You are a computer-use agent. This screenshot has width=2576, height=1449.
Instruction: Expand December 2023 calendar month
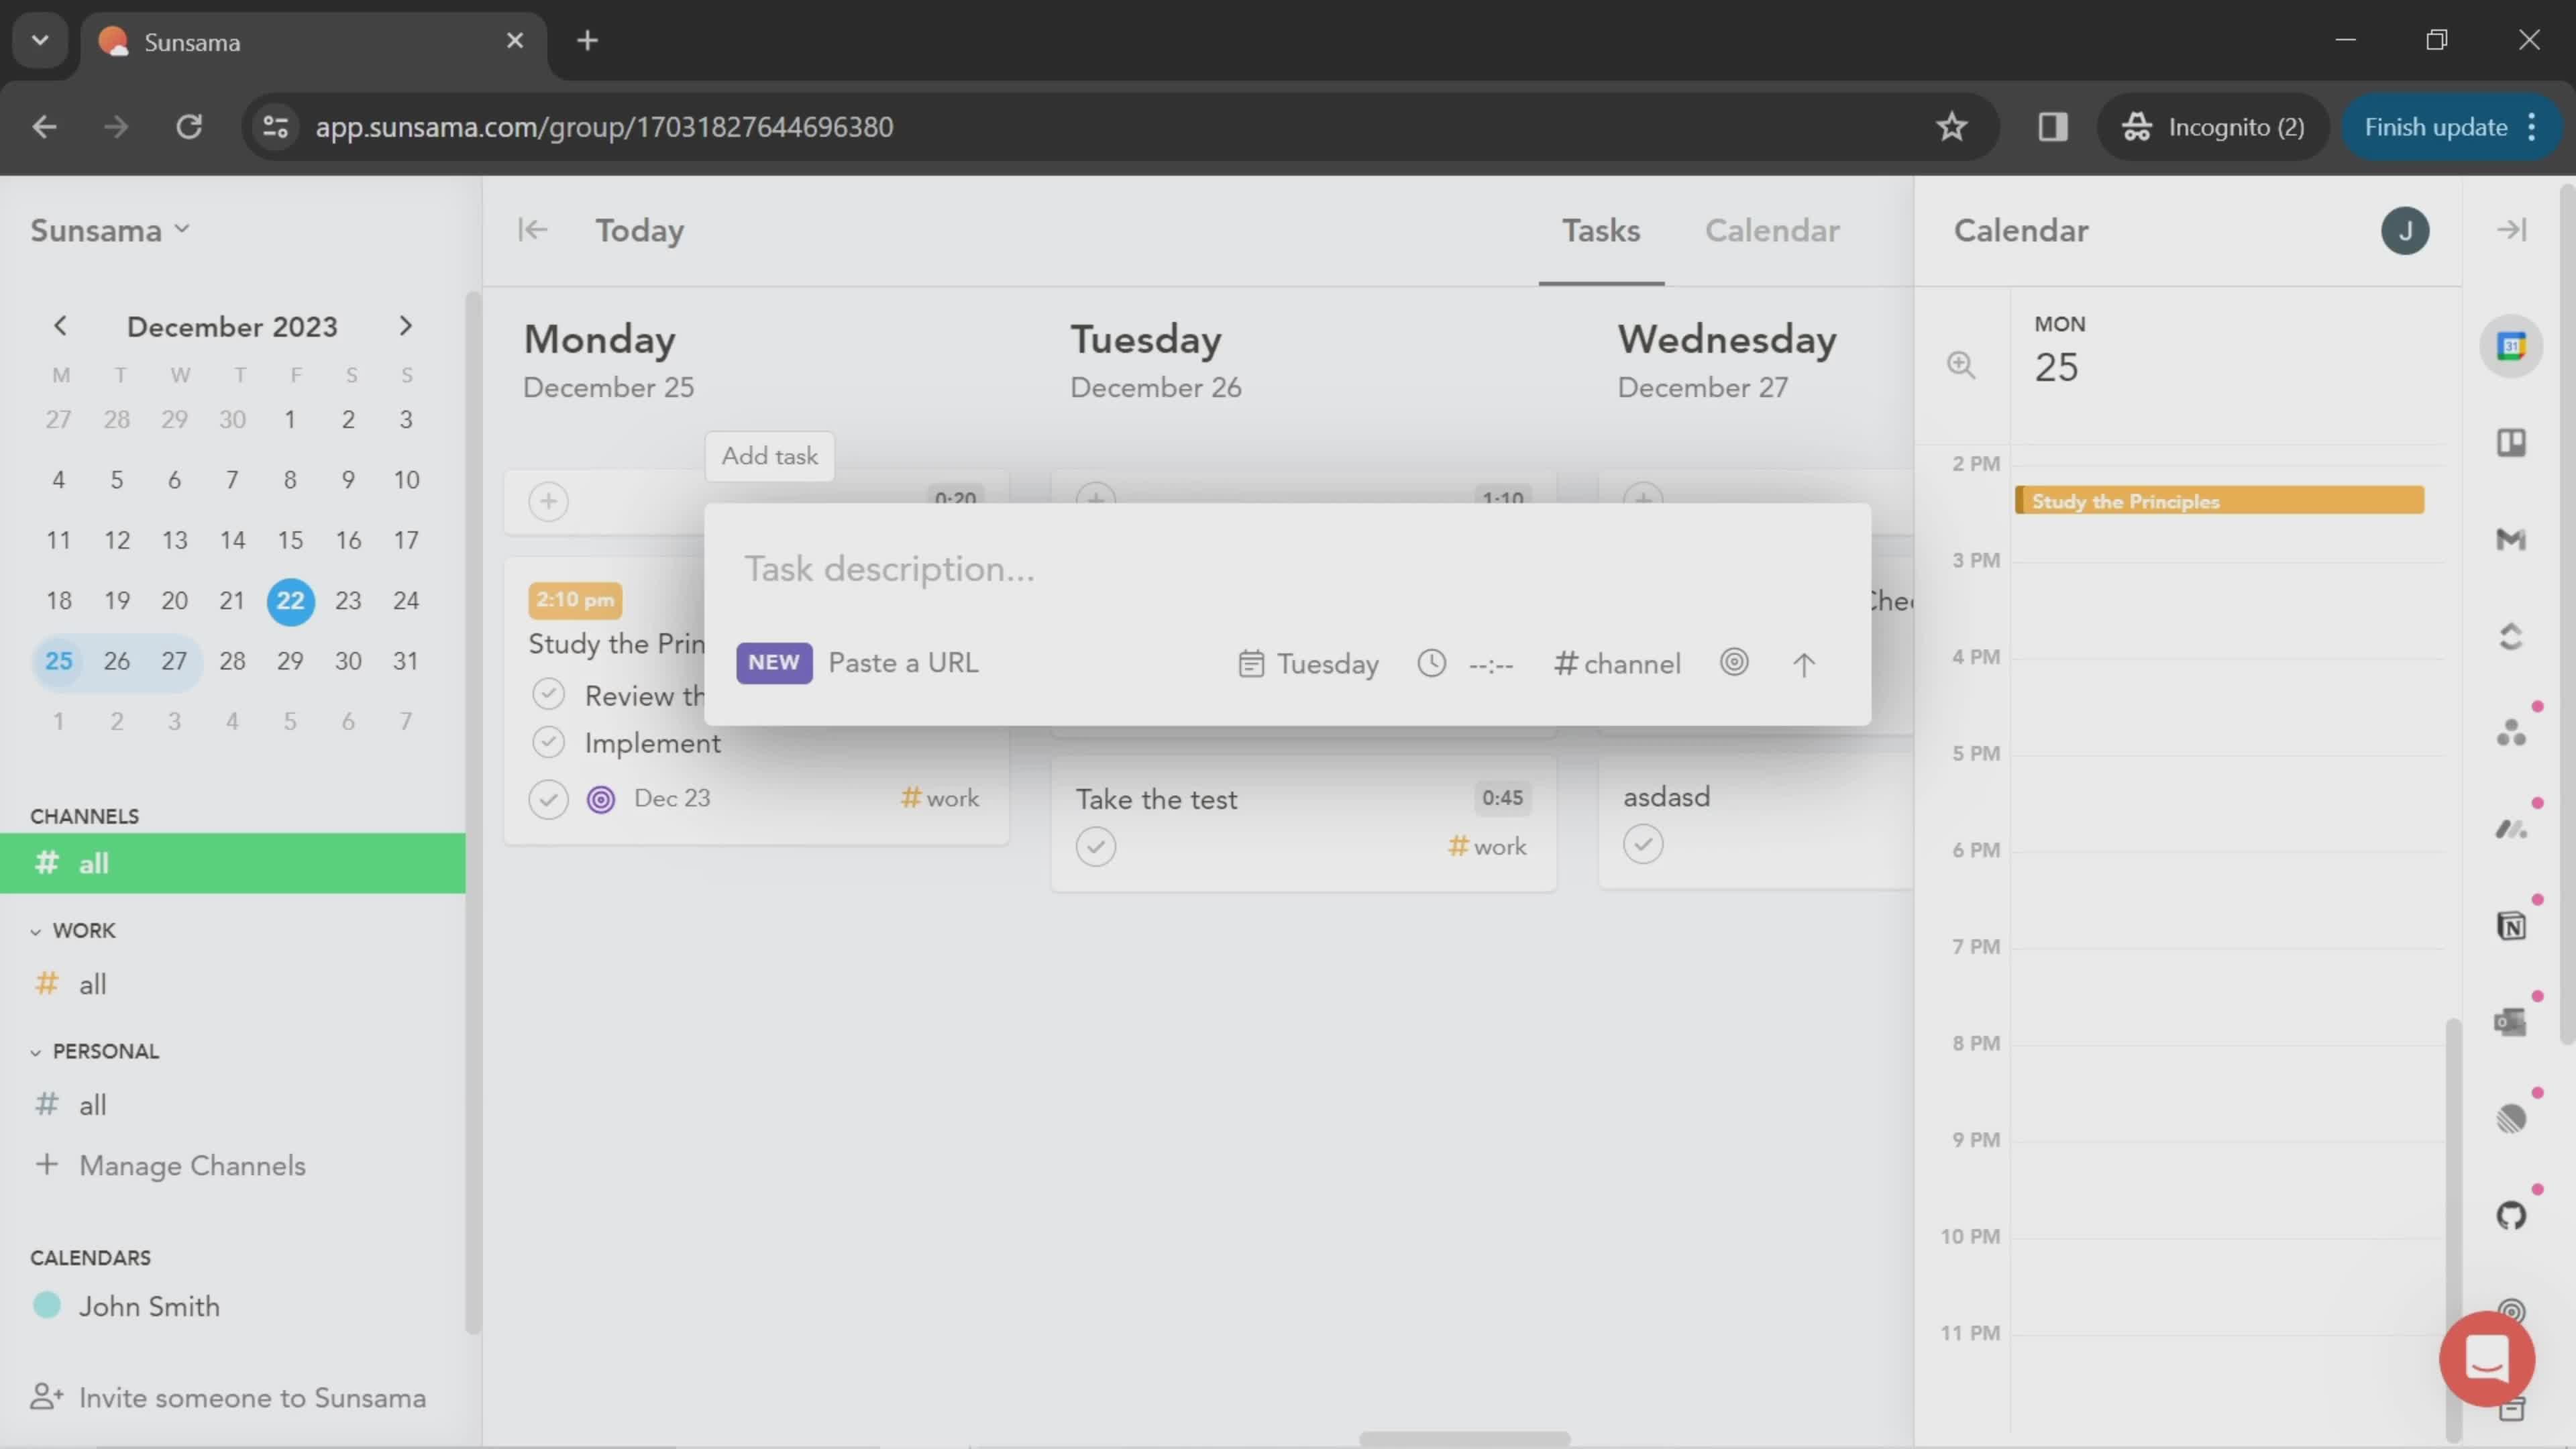pos(231,325)
